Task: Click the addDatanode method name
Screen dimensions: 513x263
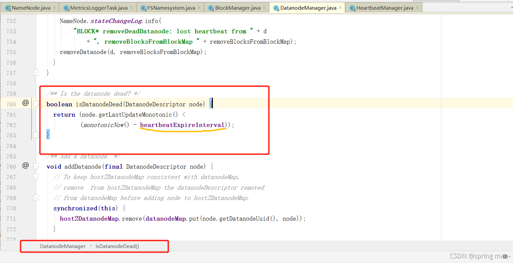Action: (83, 167)
